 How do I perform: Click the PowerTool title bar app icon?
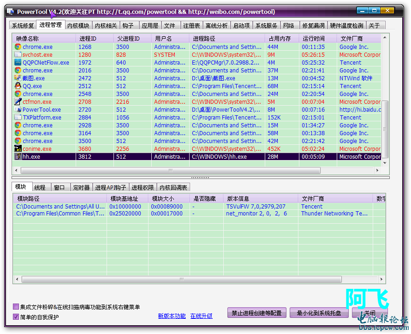(10, 12)
